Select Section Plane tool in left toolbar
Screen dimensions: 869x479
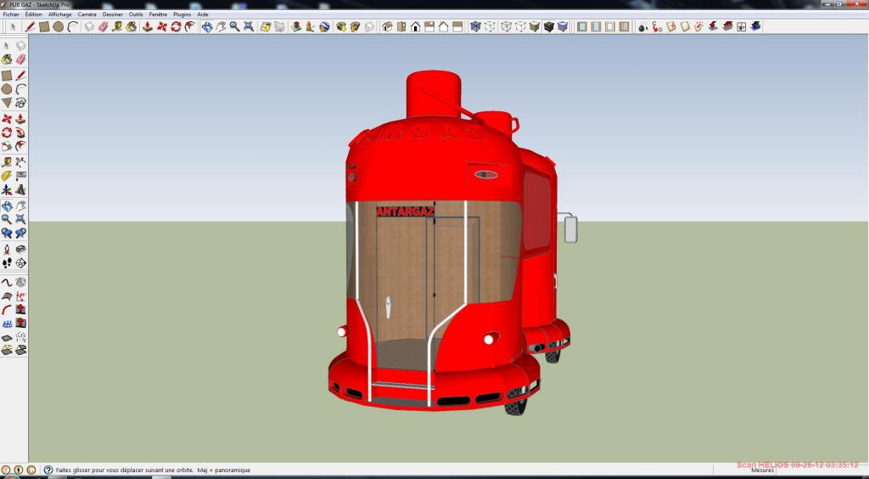pos(20,263)
